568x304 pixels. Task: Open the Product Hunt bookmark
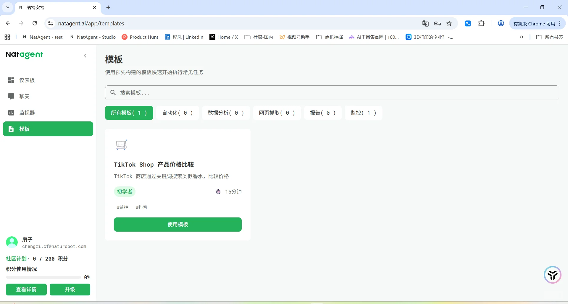pyautogui.click(x=140, y=37)
